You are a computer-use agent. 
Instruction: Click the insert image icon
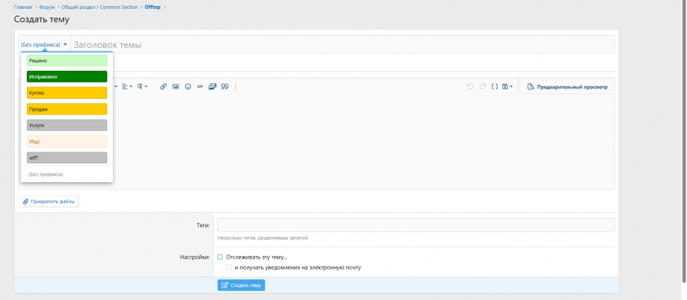click(x=176, y=86)
